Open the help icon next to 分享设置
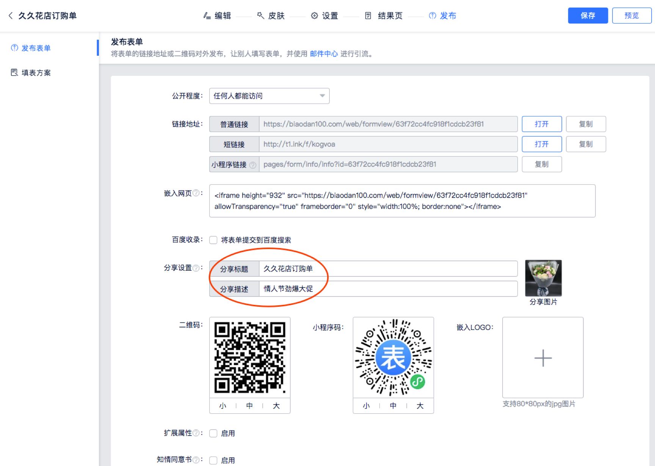 point(196,268)
